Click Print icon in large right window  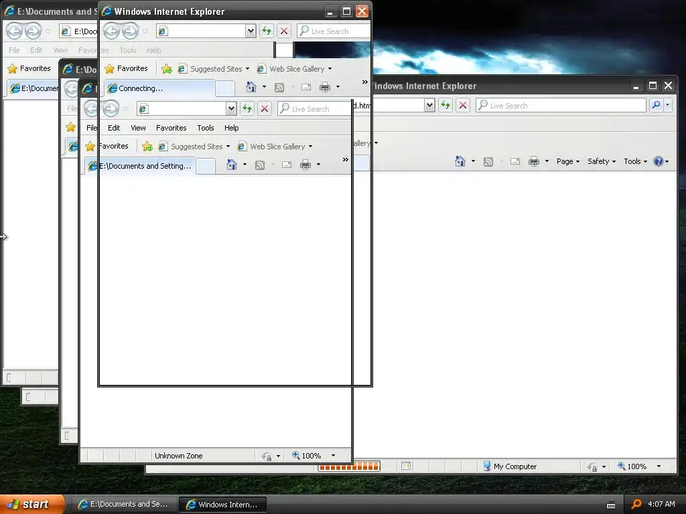click(x=534, y=162)
